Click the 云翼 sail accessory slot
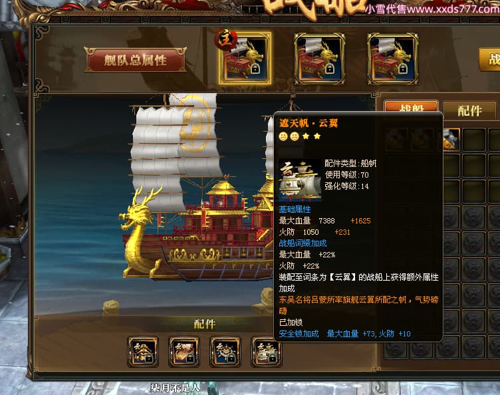This screenshot has width=500, height=395. (265, 352)
